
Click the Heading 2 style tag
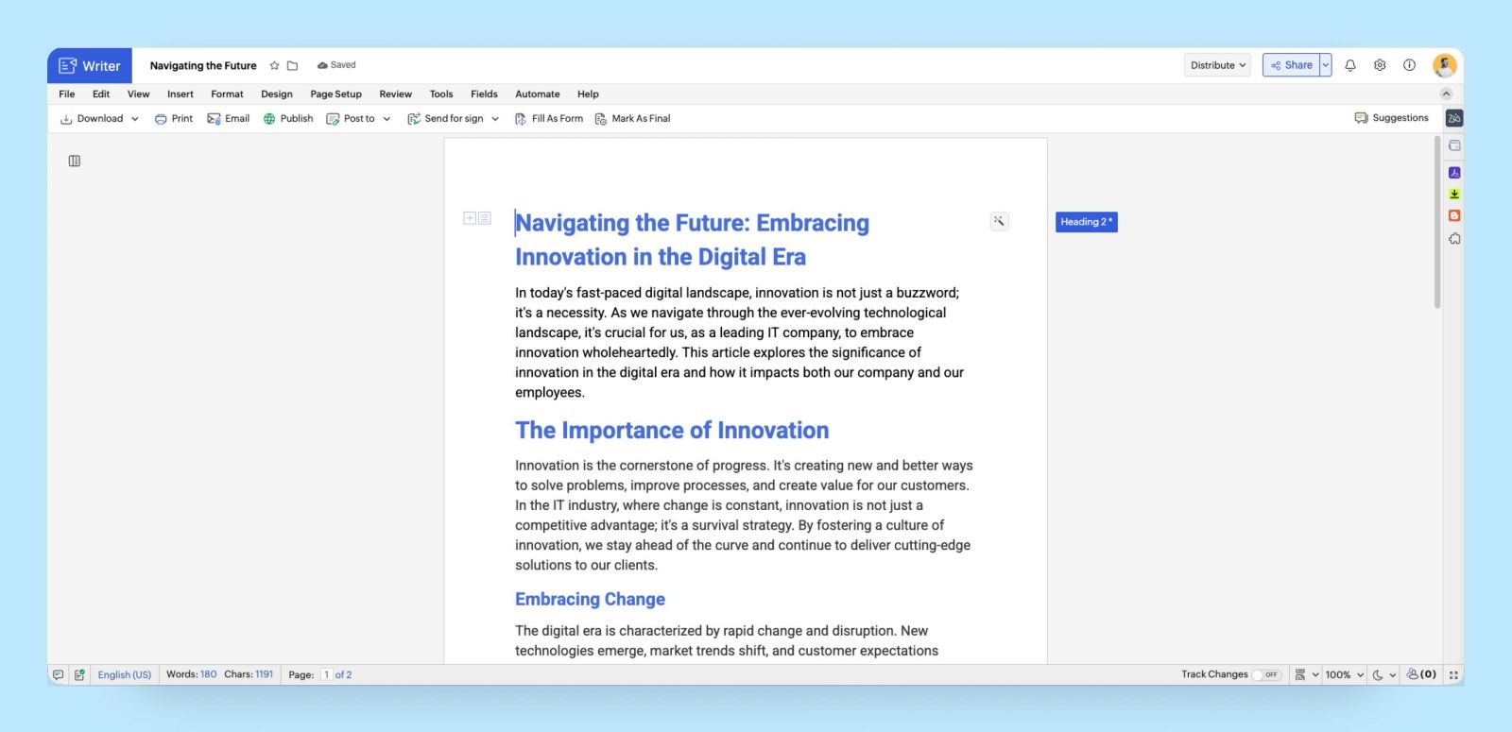[x=1087, y=222]
